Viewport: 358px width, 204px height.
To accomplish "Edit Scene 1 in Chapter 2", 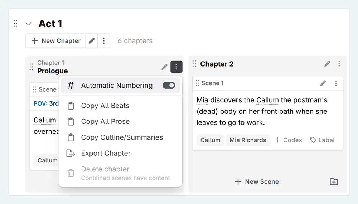I will [x=323, y=83].
